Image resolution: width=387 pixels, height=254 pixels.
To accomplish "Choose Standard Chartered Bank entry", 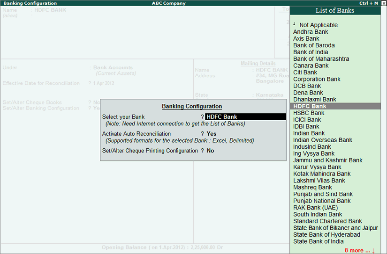I will click(x=327, y=221).
